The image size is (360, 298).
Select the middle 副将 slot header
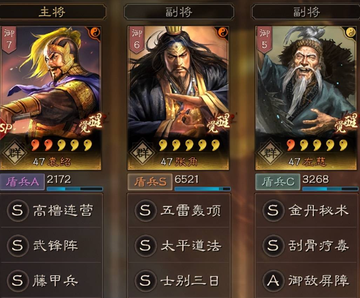[179, 12]
